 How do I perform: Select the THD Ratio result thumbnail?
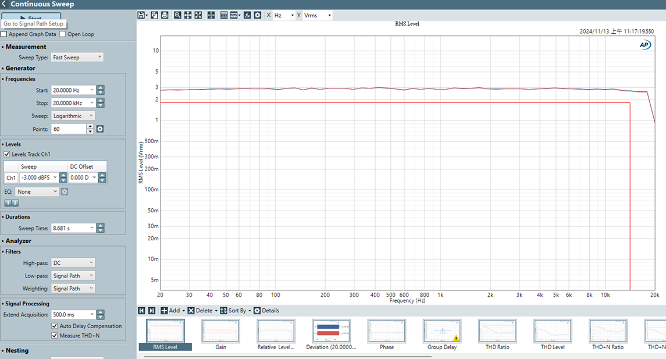point(497,335)
